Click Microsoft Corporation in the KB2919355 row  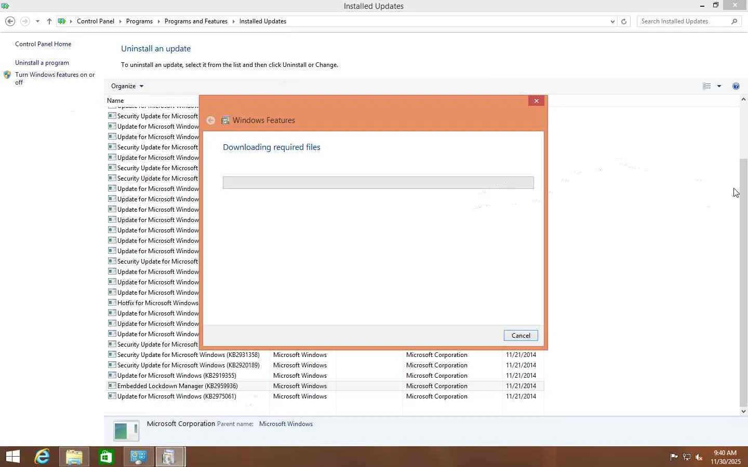click(x=437, y=376)
